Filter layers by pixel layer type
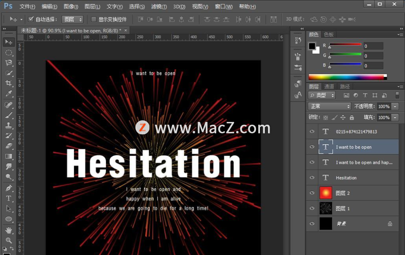This screenshot has width=405, height=255. pyautogui.click(x=346, y=95)
